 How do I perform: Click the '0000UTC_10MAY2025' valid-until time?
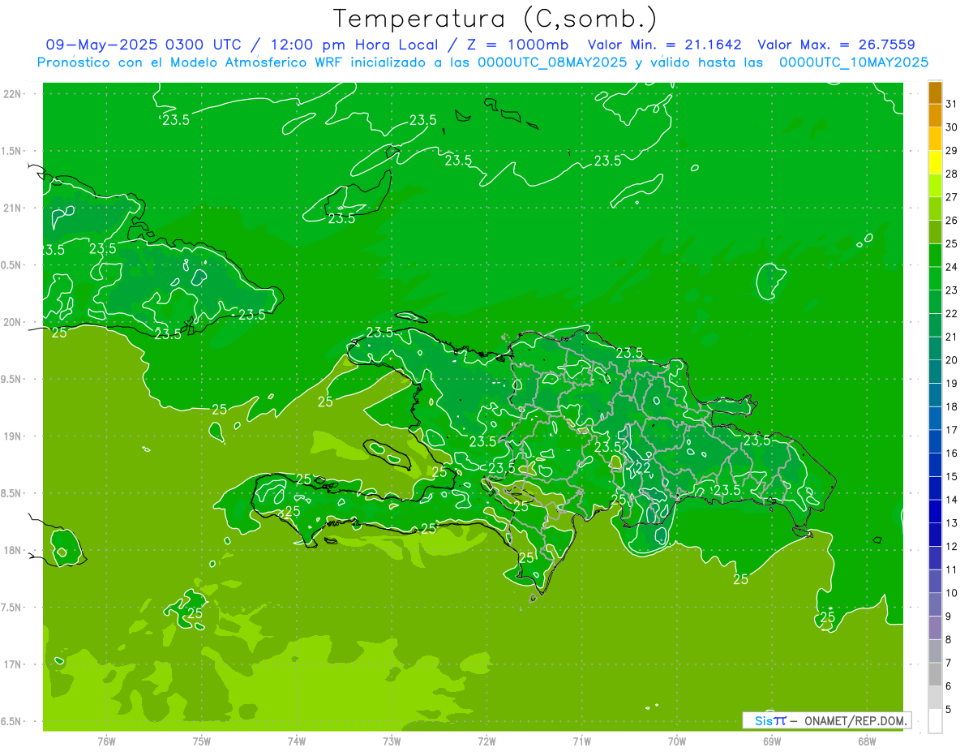(854, 62)
